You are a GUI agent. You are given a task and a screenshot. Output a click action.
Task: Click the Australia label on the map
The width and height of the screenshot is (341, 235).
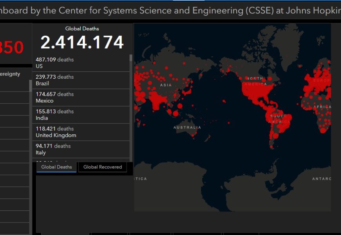[187, 127]
